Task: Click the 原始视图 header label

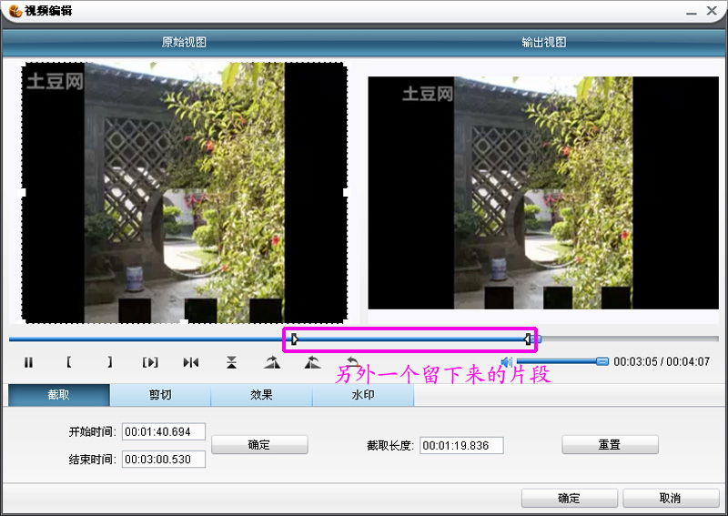Action: [x=184, y=42]
